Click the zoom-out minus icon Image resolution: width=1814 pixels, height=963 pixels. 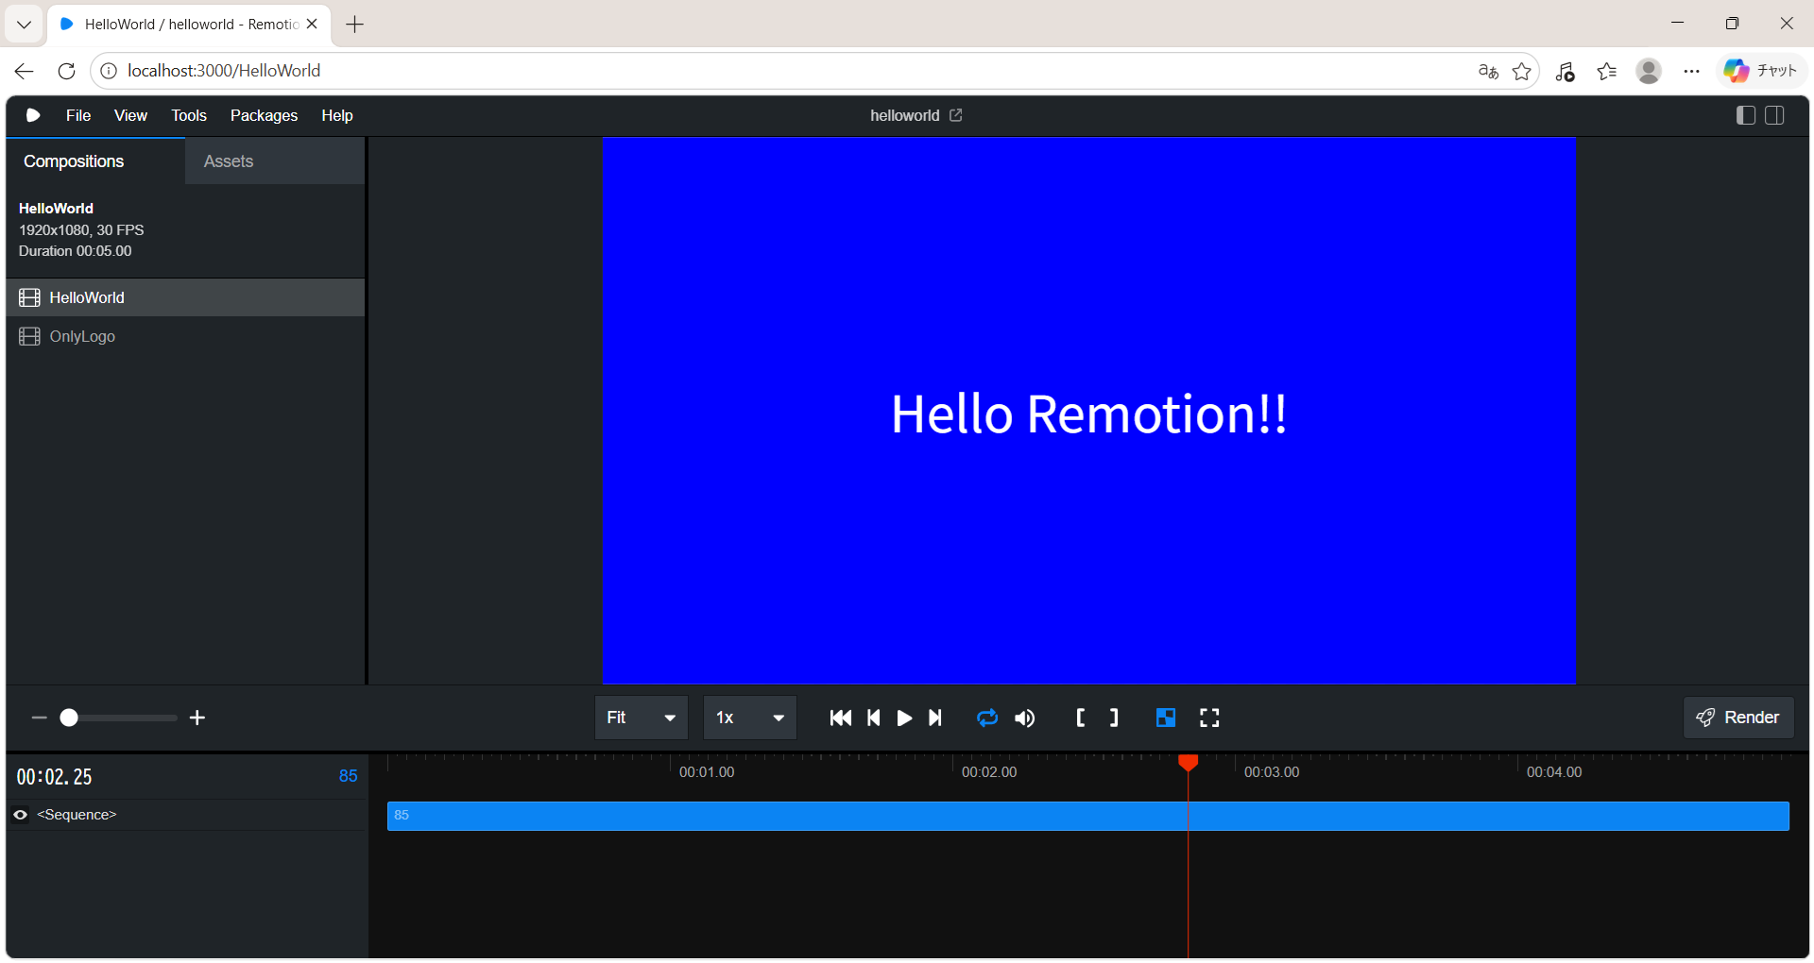pos(39,718)
